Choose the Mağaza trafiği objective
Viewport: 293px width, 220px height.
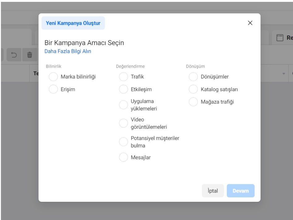coord(193,102)
